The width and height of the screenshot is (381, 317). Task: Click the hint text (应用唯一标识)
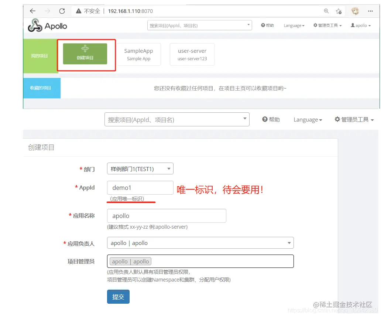pos(127,199)
